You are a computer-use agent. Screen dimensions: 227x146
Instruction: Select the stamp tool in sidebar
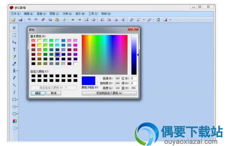(x=14, y=71)
